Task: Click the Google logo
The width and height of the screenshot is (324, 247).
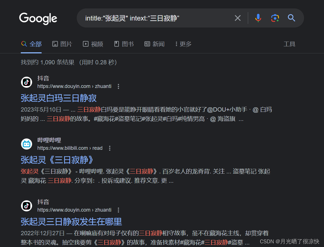Action: [38, 18]
